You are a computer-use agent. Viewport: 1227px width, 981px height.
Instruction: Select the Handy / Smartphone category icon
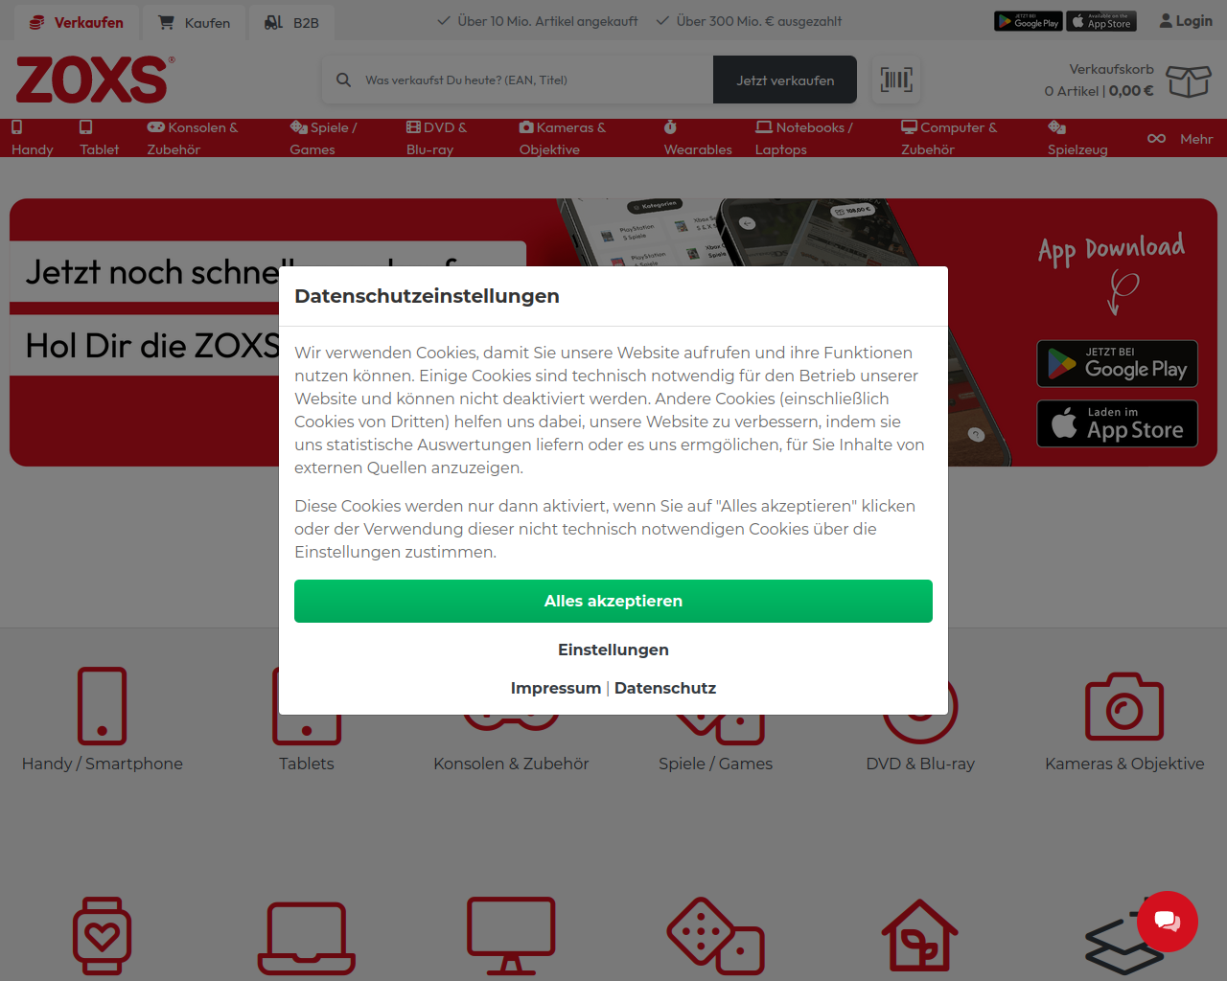point(102,706)
